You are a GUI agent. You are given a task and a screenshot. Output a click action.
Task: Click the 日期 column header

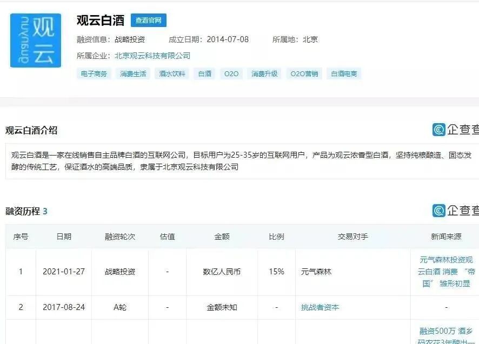click(x=64, y=237)
